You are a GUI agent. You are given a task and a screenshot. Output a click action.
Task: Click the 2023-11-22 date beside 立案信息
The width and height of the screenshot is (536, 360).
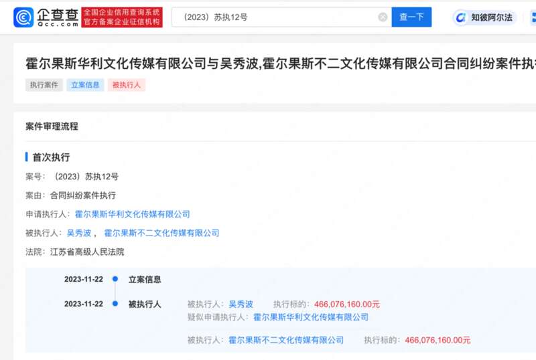pyautogui.click(x=84, y=280)
